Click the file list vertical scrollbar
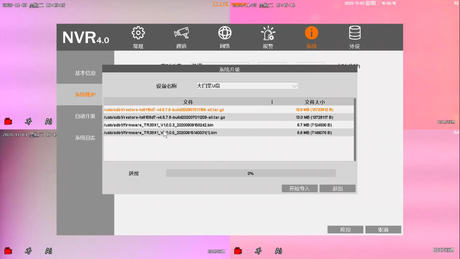 (355, 129)
